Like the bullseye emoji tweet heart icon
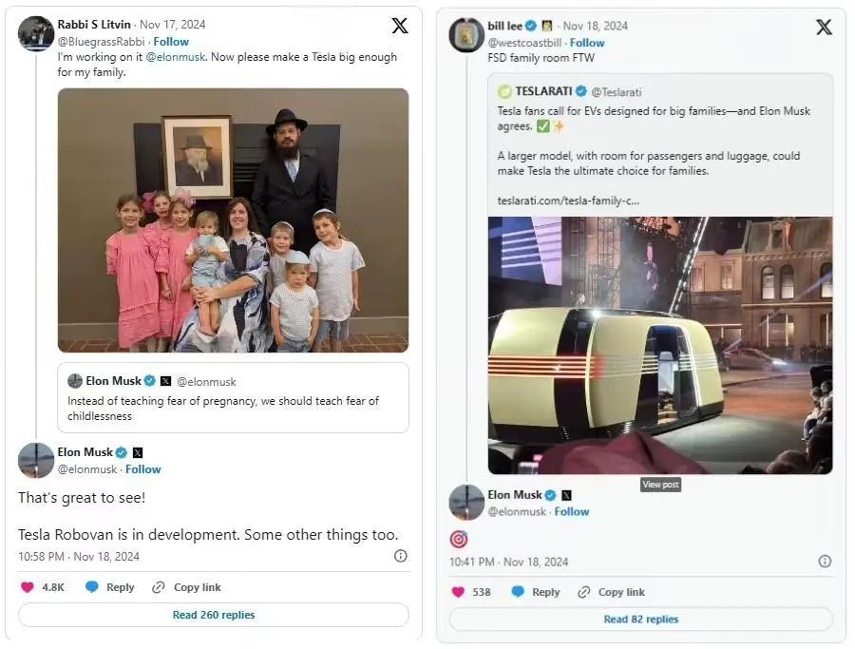This screenshot has height=649, width=855. pos(458,592)
